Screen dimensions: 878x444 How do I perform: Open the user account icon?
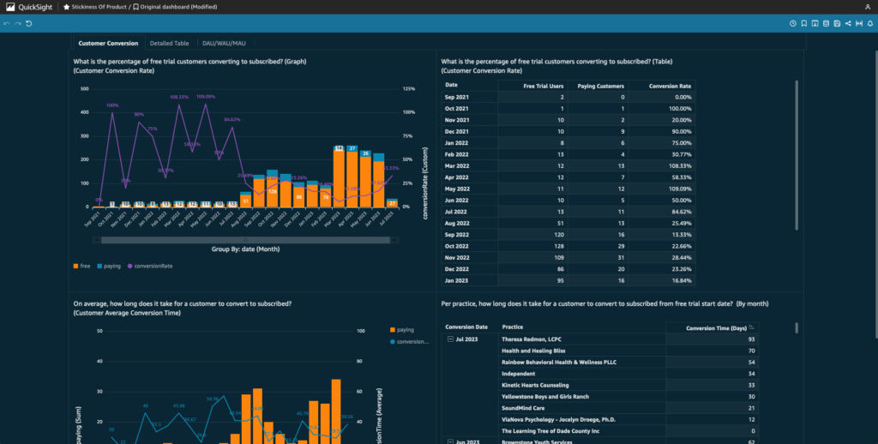[x=868, y=7]
